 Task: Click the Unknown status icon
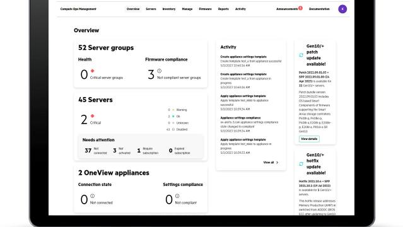(173, 123)
